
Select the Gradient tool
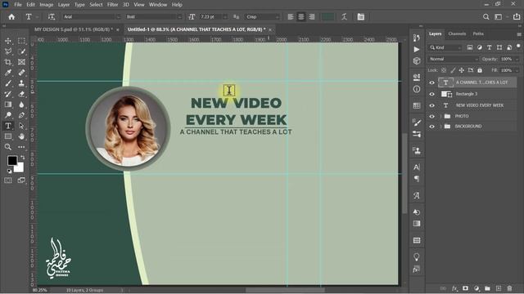(x=8, y=105)
